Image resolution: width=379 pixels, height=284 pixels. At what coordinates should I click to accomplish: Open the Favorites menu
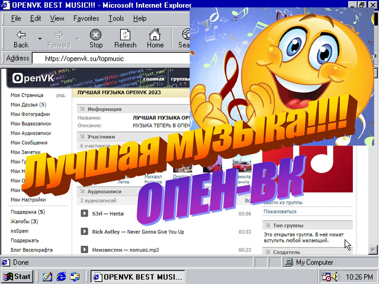click(x=86, y=18)
